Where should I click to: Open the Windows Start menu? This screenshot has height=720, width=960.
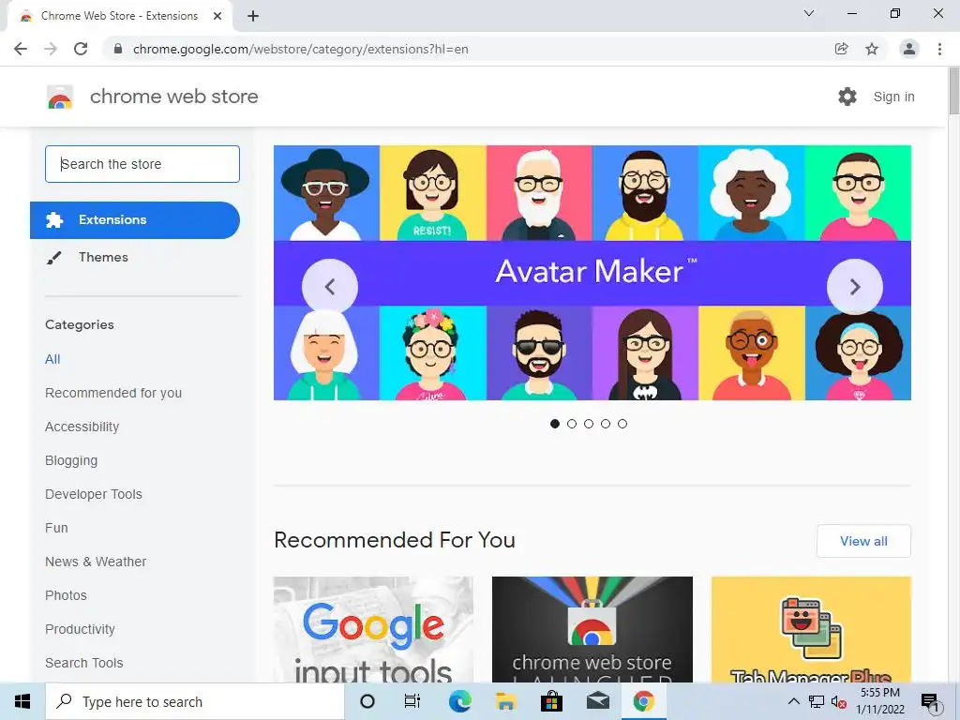(22, 701)
